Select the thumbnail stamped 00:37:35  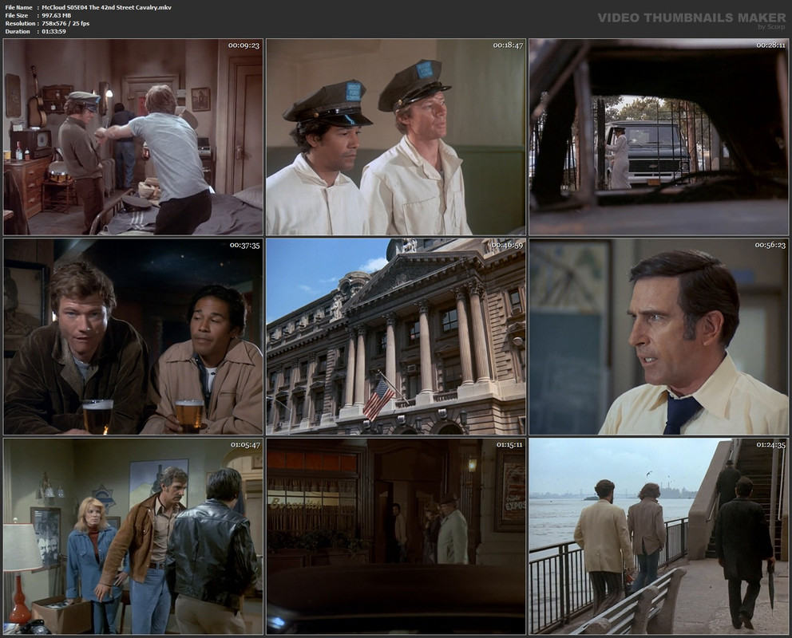[x=133, y=337]
